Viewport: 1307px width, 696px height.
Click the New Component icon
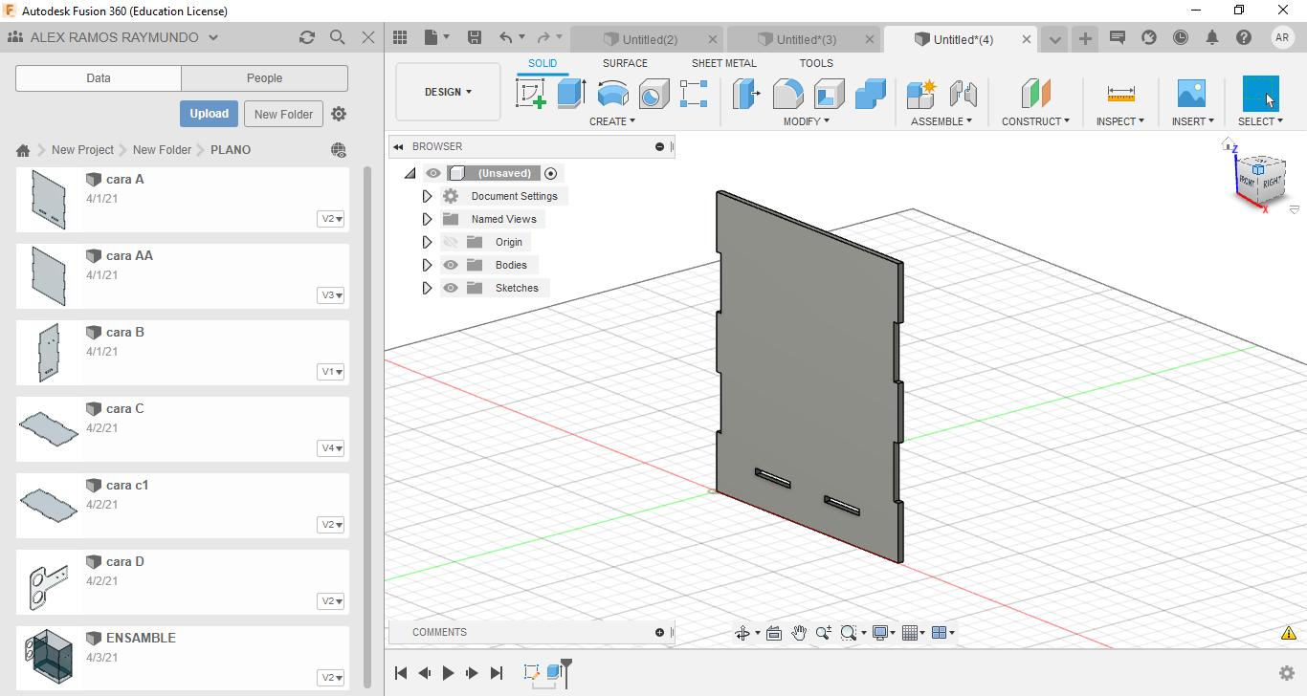(921, 94)
